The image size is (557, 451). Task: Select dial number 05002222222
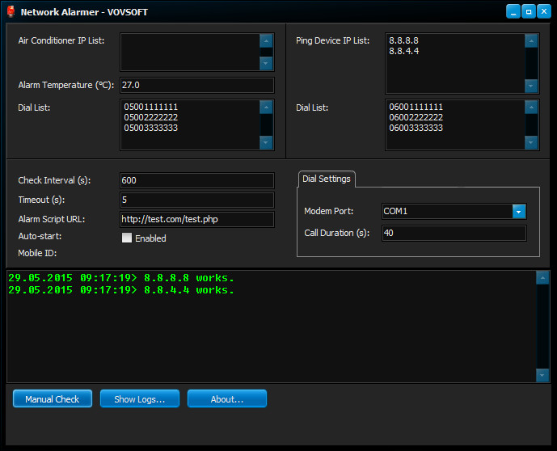click(x=150, y=117)
